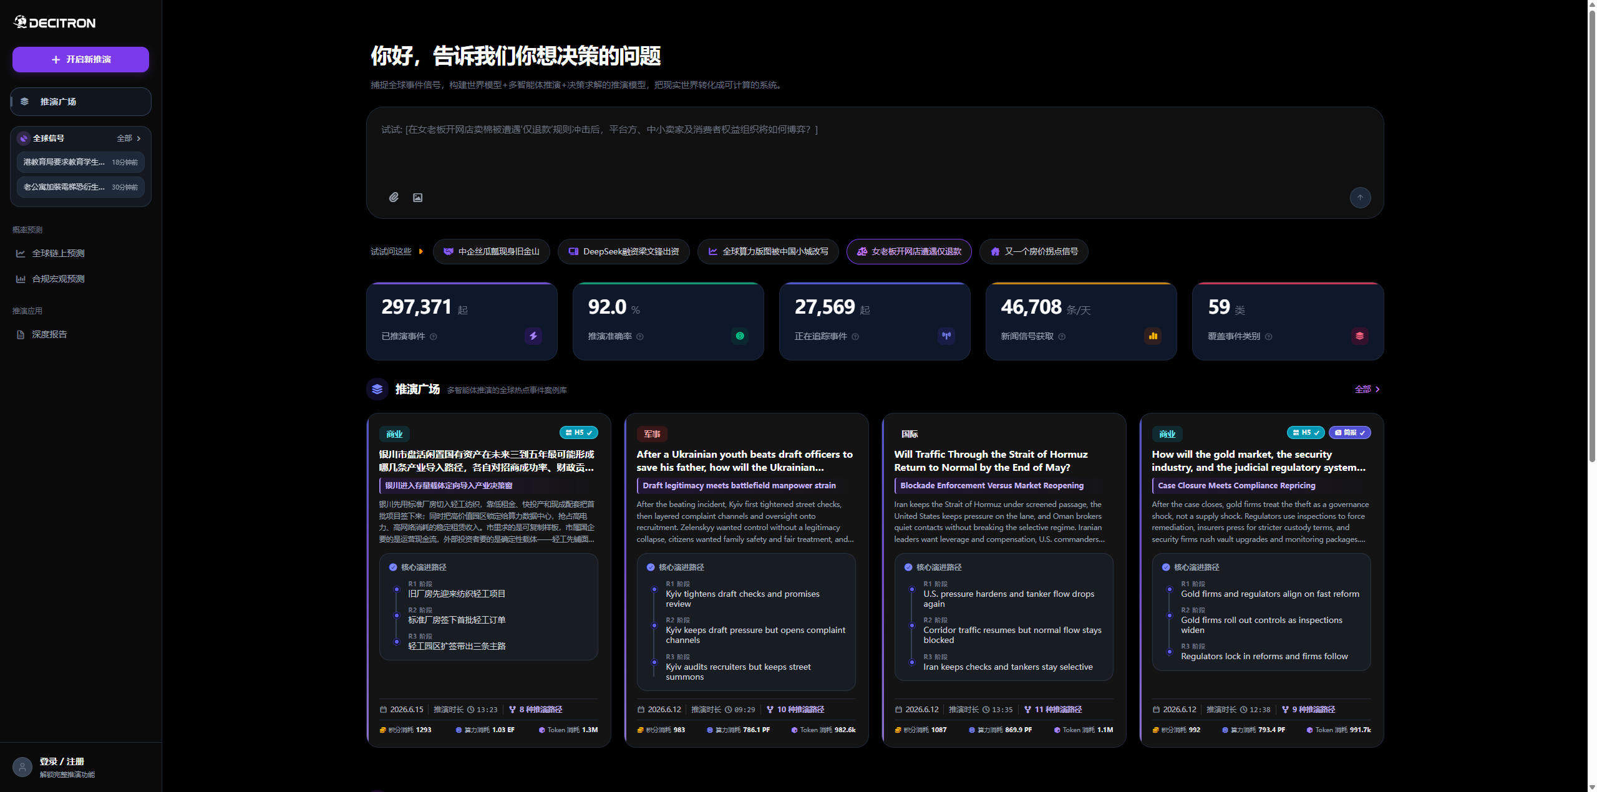Click 登录 / 注册 at sidebar bottom
Viewport: 1597px width, 792px height.
pyautogui.click(x=62, y=761)
